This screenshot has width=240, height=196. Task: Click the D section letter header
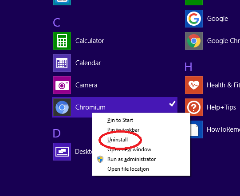coord(57,133)
